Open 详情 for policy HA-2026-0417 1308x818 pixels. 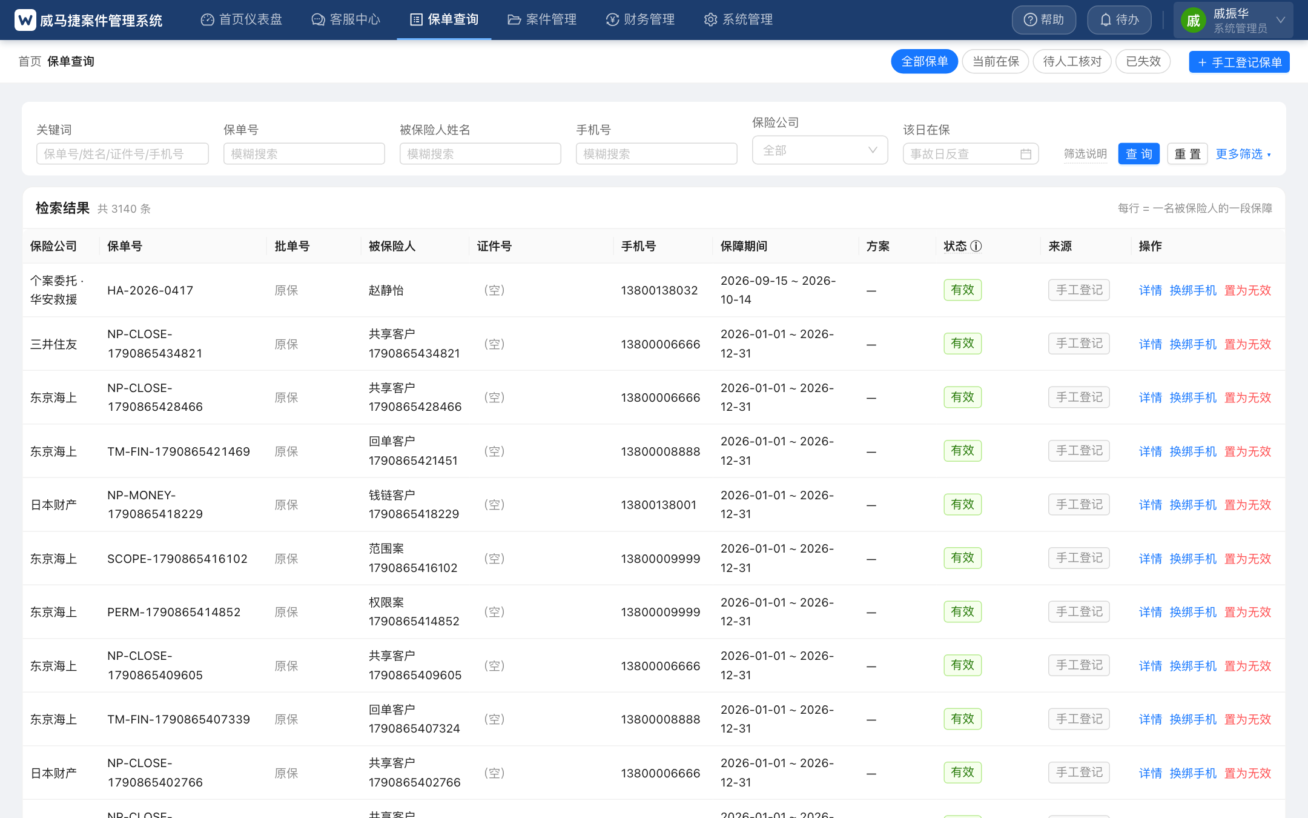click(x=1150, y=290)
